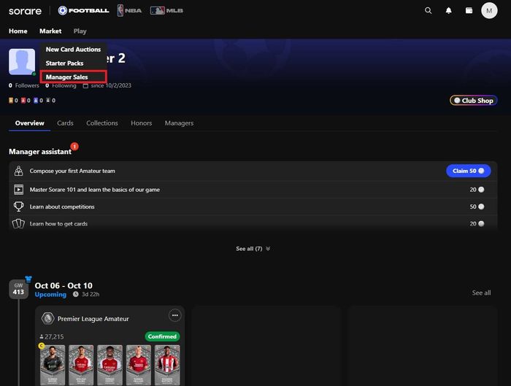Click the Confirmed lineup status badge
511x386 pixels.
pyautogui.click(x=162, y=336)
